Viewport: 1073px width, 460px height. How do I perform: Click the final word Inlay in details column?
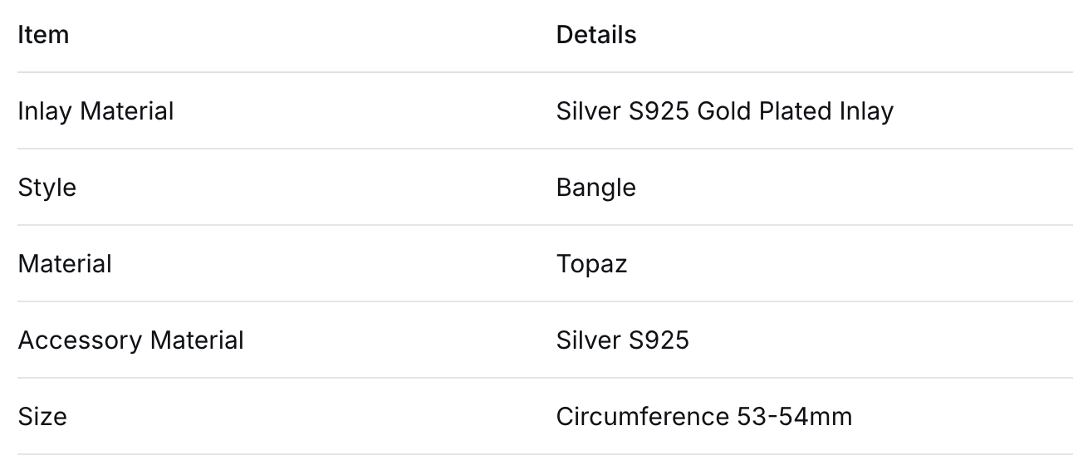[866, 111]
